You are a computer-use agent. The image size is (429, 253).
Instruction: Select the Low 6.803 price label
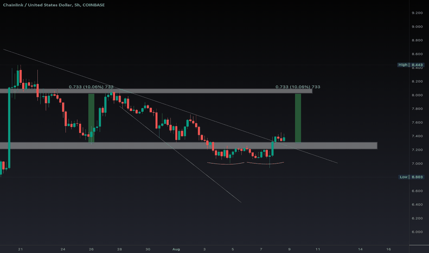[412, 177]
